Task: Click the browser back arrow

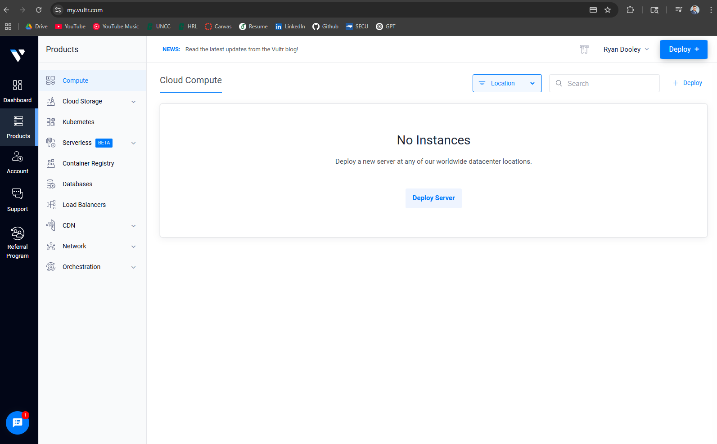Action: (x=7, y=10)
